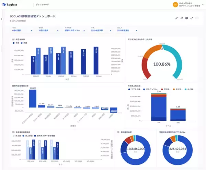The height and width of the screenshot is (170, 206).
Task: Clear the 36個の選択 filter with X
Action: point(58,31)
